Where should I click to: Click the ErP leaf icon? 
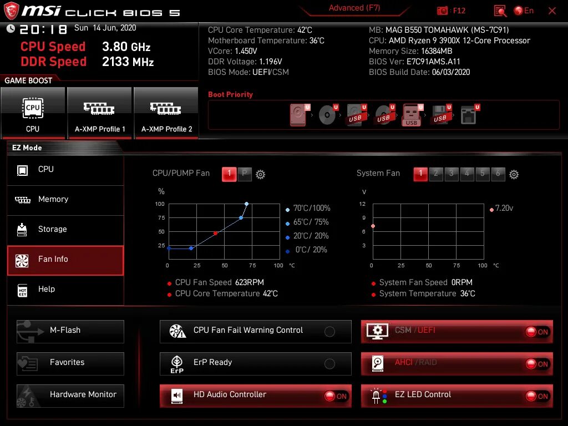coord(177,364)
